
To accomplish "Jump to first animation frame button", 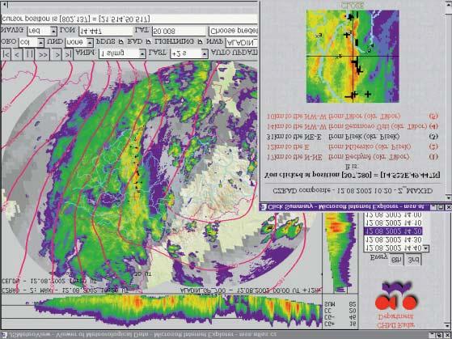I will (6, 54).
